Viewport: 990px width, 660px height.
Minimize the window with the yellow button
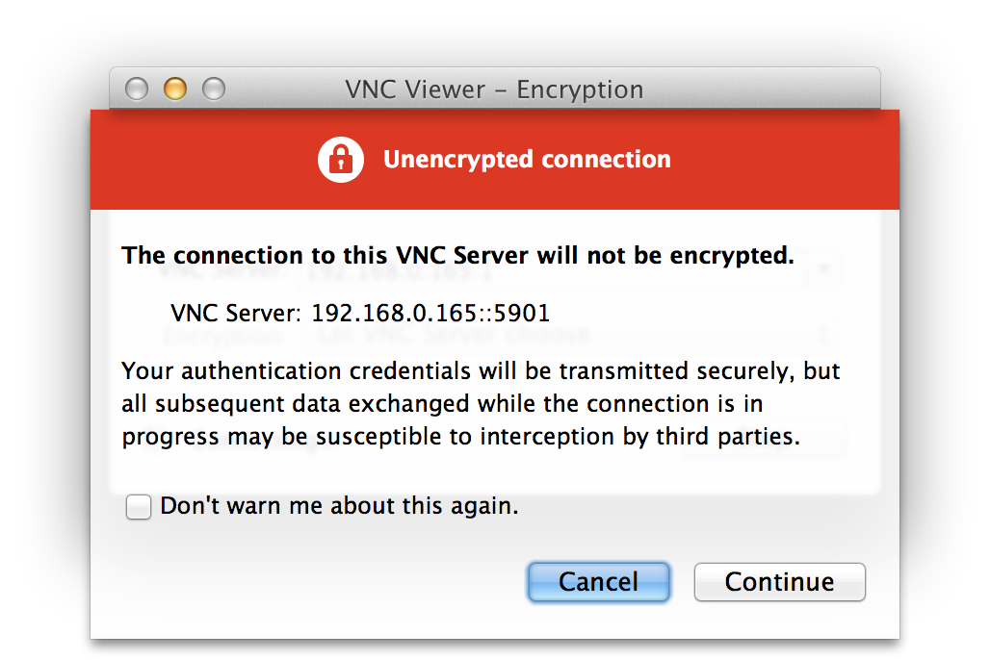(174, 89)
